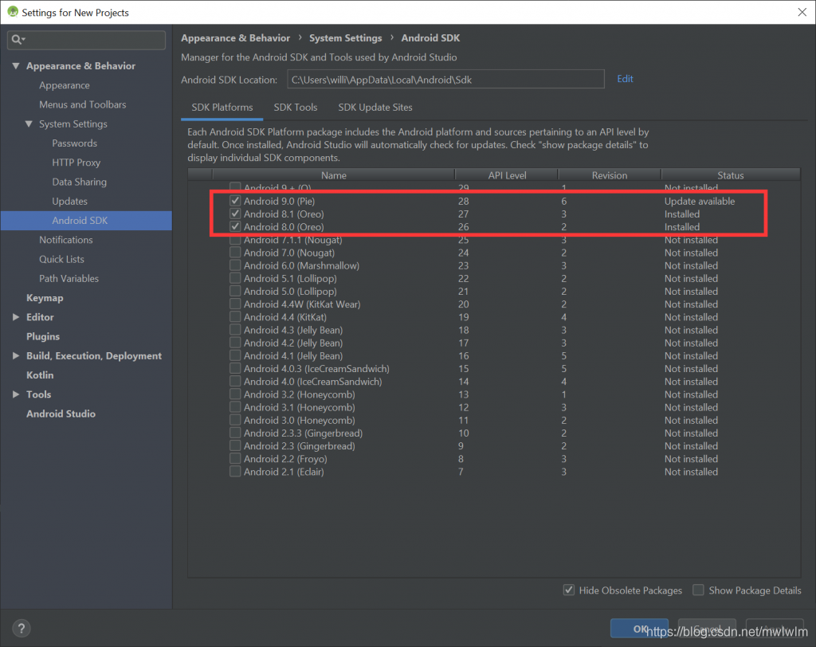Select Android 4.0.3 (IceCreamSandwich) row name
816x647 pixels.
tap(316, 369)
